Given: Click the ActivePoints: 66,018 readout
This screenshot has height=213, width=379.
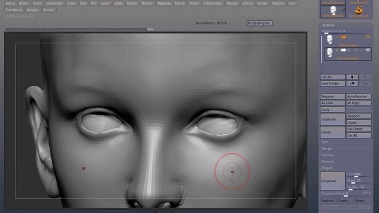Looking at the screenshot, I should (x=211, y=23).
